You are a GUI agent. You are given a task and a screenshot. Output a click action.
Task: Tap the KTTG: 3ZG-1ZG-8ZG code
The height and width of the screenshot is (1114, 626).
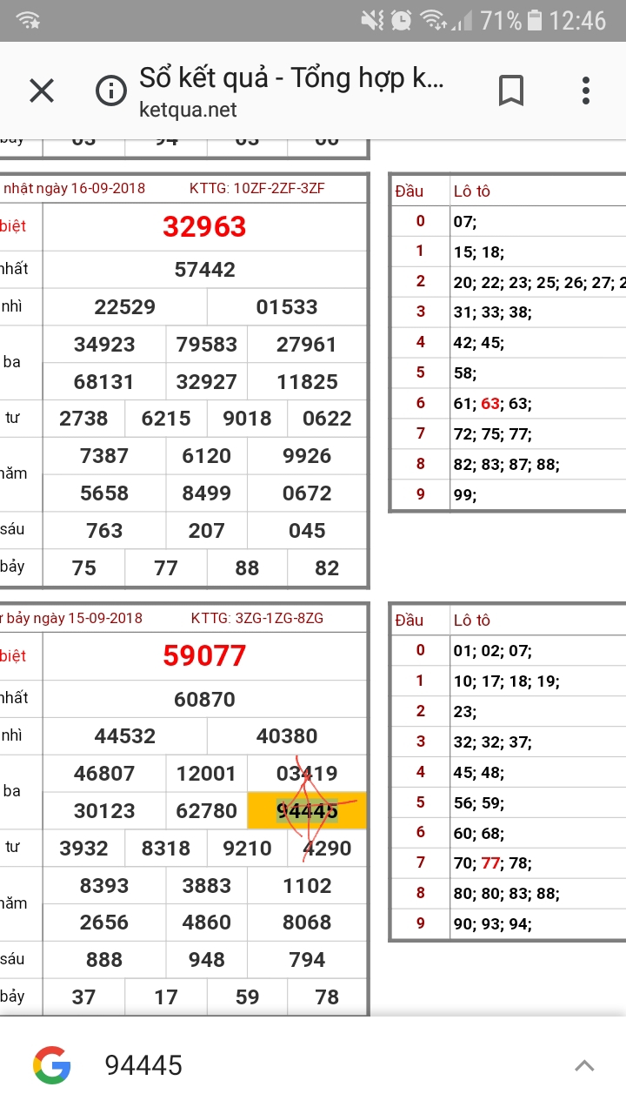(x=257, y=619)
